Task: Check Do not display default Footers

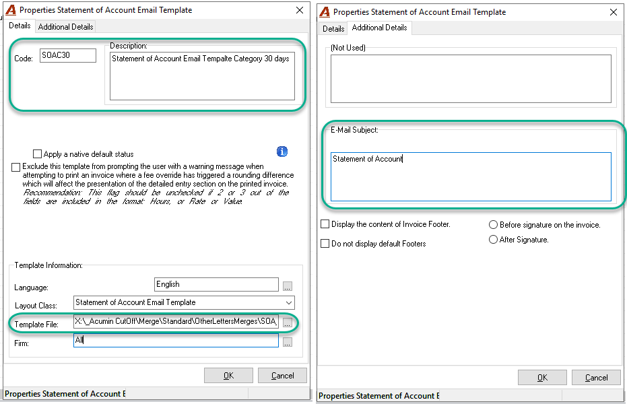Action: pos(325,243)
